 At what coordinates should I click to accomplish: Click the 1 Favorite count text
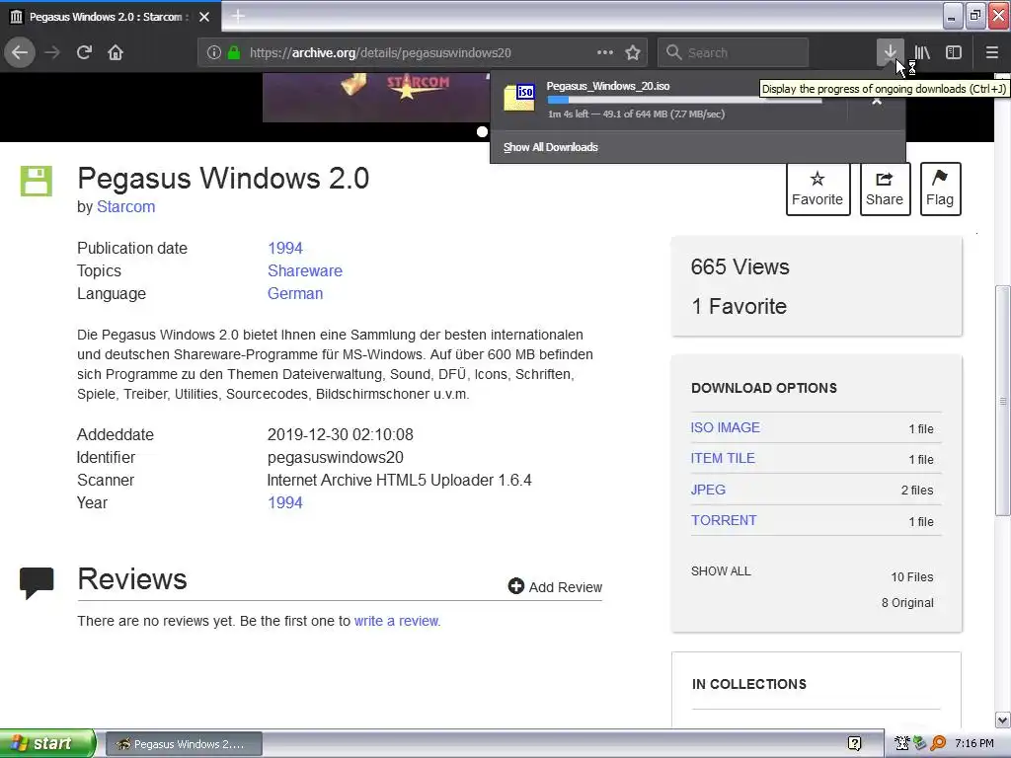point(739,306)
